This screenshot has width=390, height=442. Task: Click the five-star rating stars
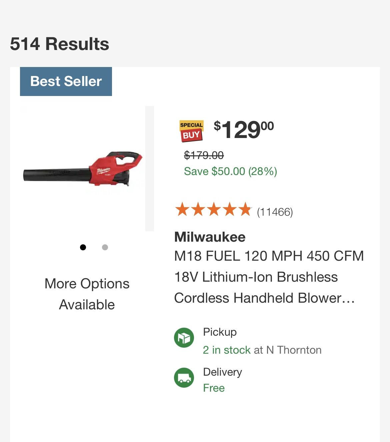(x=213, y=210)
